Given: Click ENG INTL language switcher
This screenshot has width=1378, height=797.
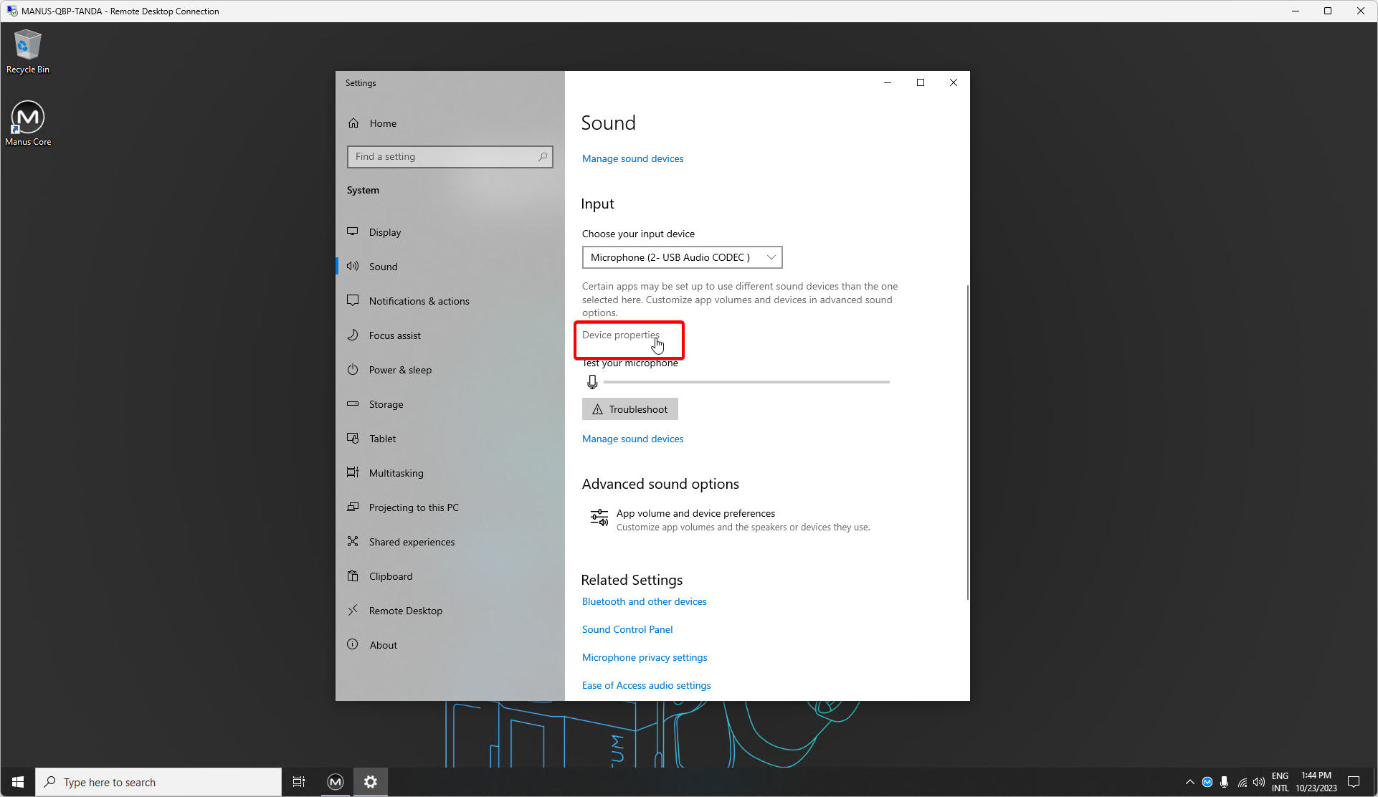Looking at the screenshot, I should (x=1280, y=782).
